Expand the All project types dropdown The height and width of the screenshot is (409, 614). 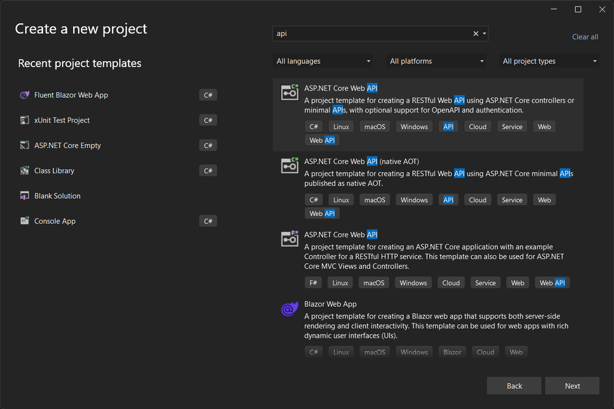point(549,61)
